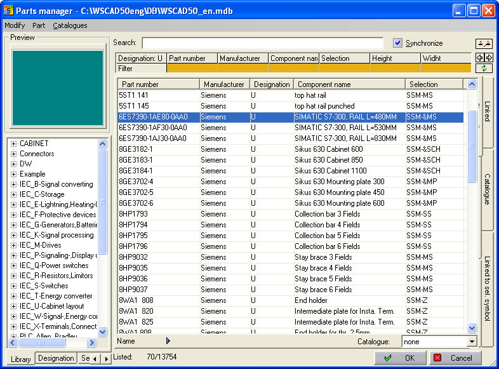Screen dimensions: 499x369
Task: Select row 6ES7390-1AF30-0AA0
Action: click(291, 128)
